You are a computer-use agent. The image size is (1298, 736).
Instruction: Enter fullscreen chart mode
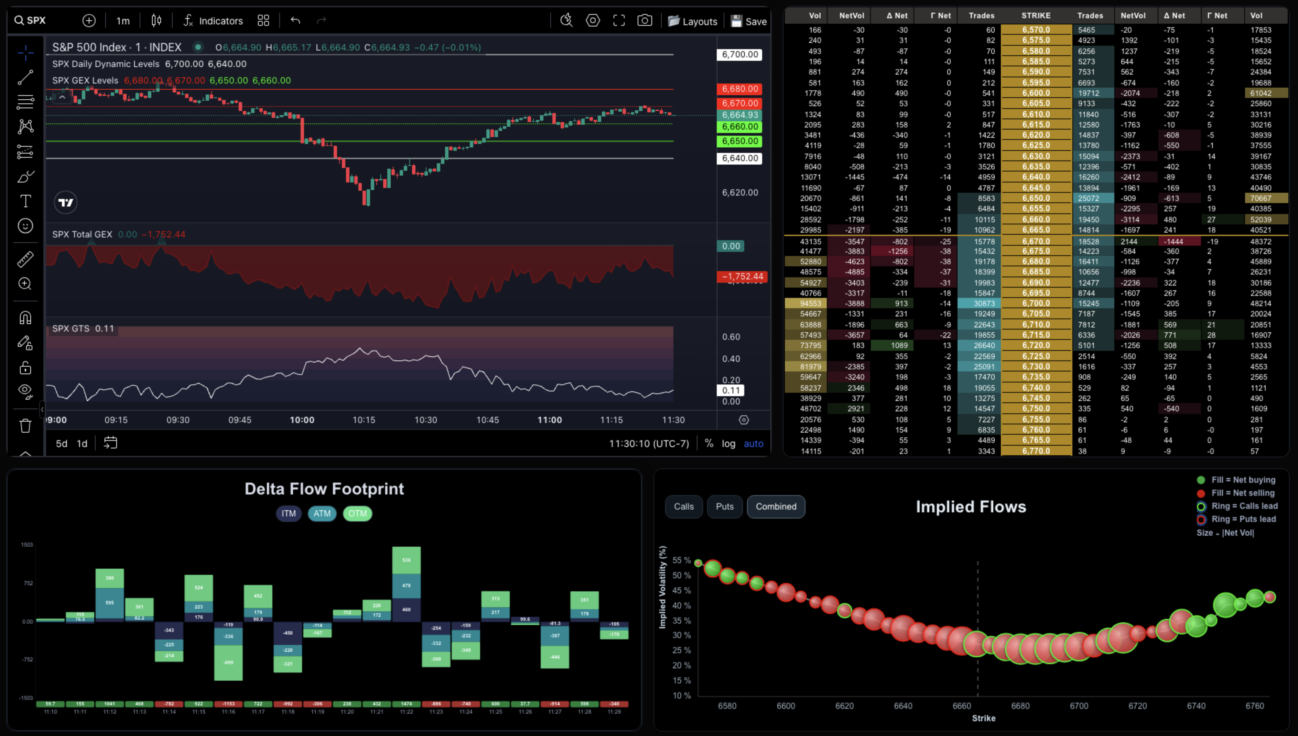point(619,21)
